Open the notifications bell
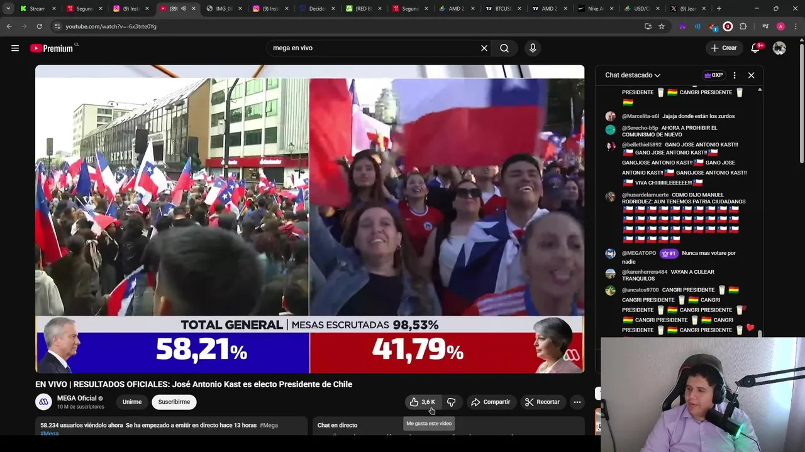This screenshot has width=805, height=452. pos(757,48)
